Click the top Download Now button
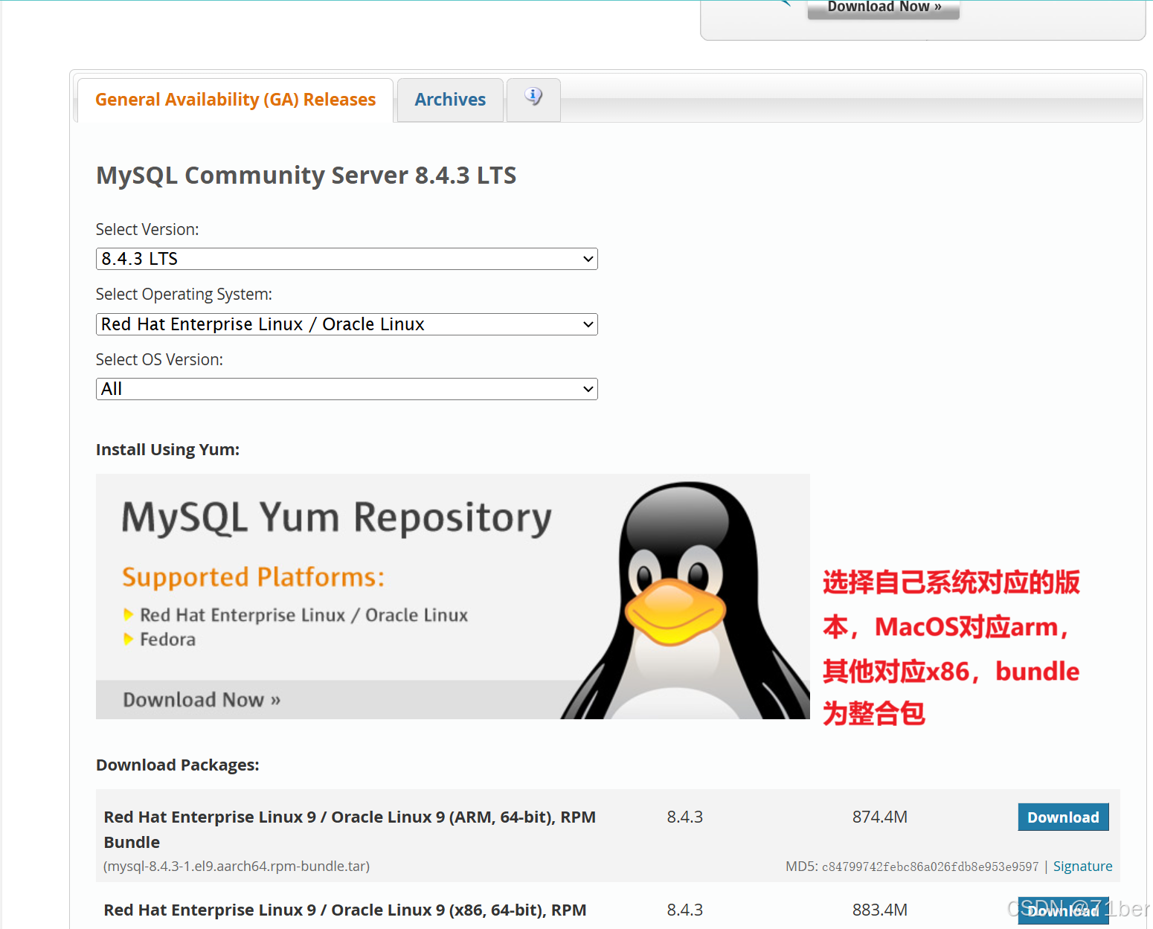The width and height of the screenshot is (1153, 929). [884, 8]
